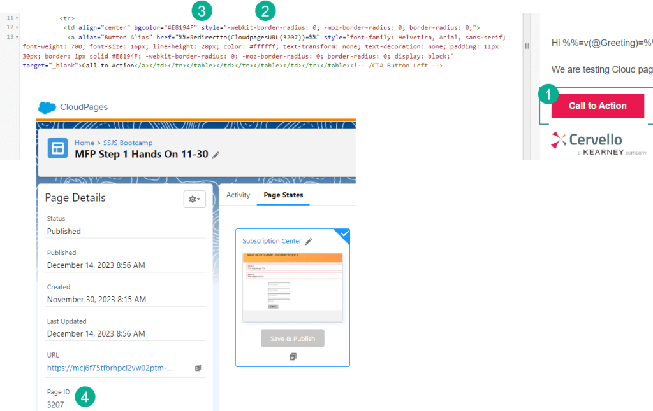The width and height of the screenshot is (653, 411).
Task: Select the Page States tab
Action: tap(283, 195)
